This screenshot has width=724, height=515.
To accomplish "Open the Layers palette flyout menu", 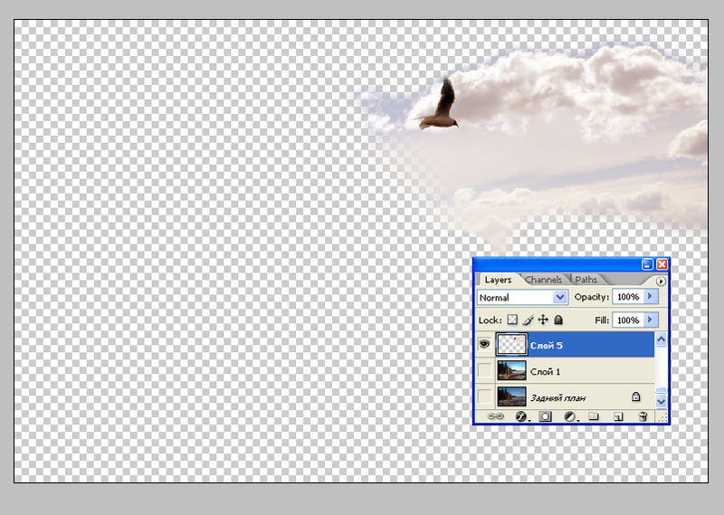I will click(x=661, y=281).
